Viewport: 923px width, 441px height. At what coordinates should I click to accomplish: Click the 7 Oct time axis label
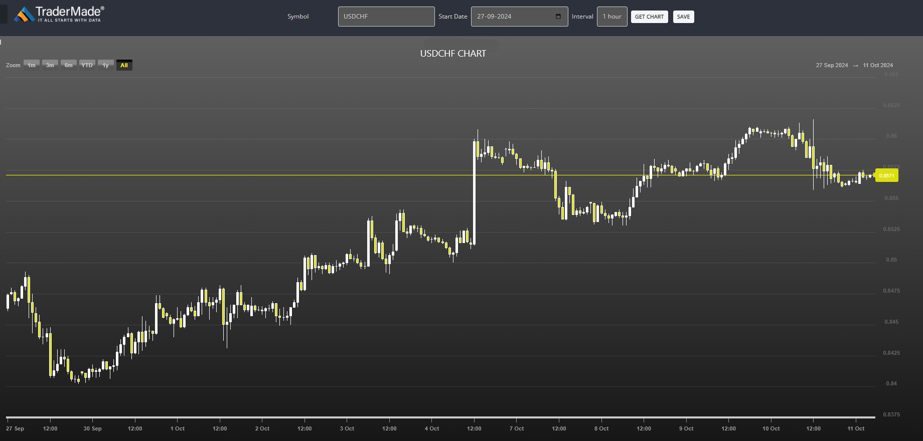point(517,428)
